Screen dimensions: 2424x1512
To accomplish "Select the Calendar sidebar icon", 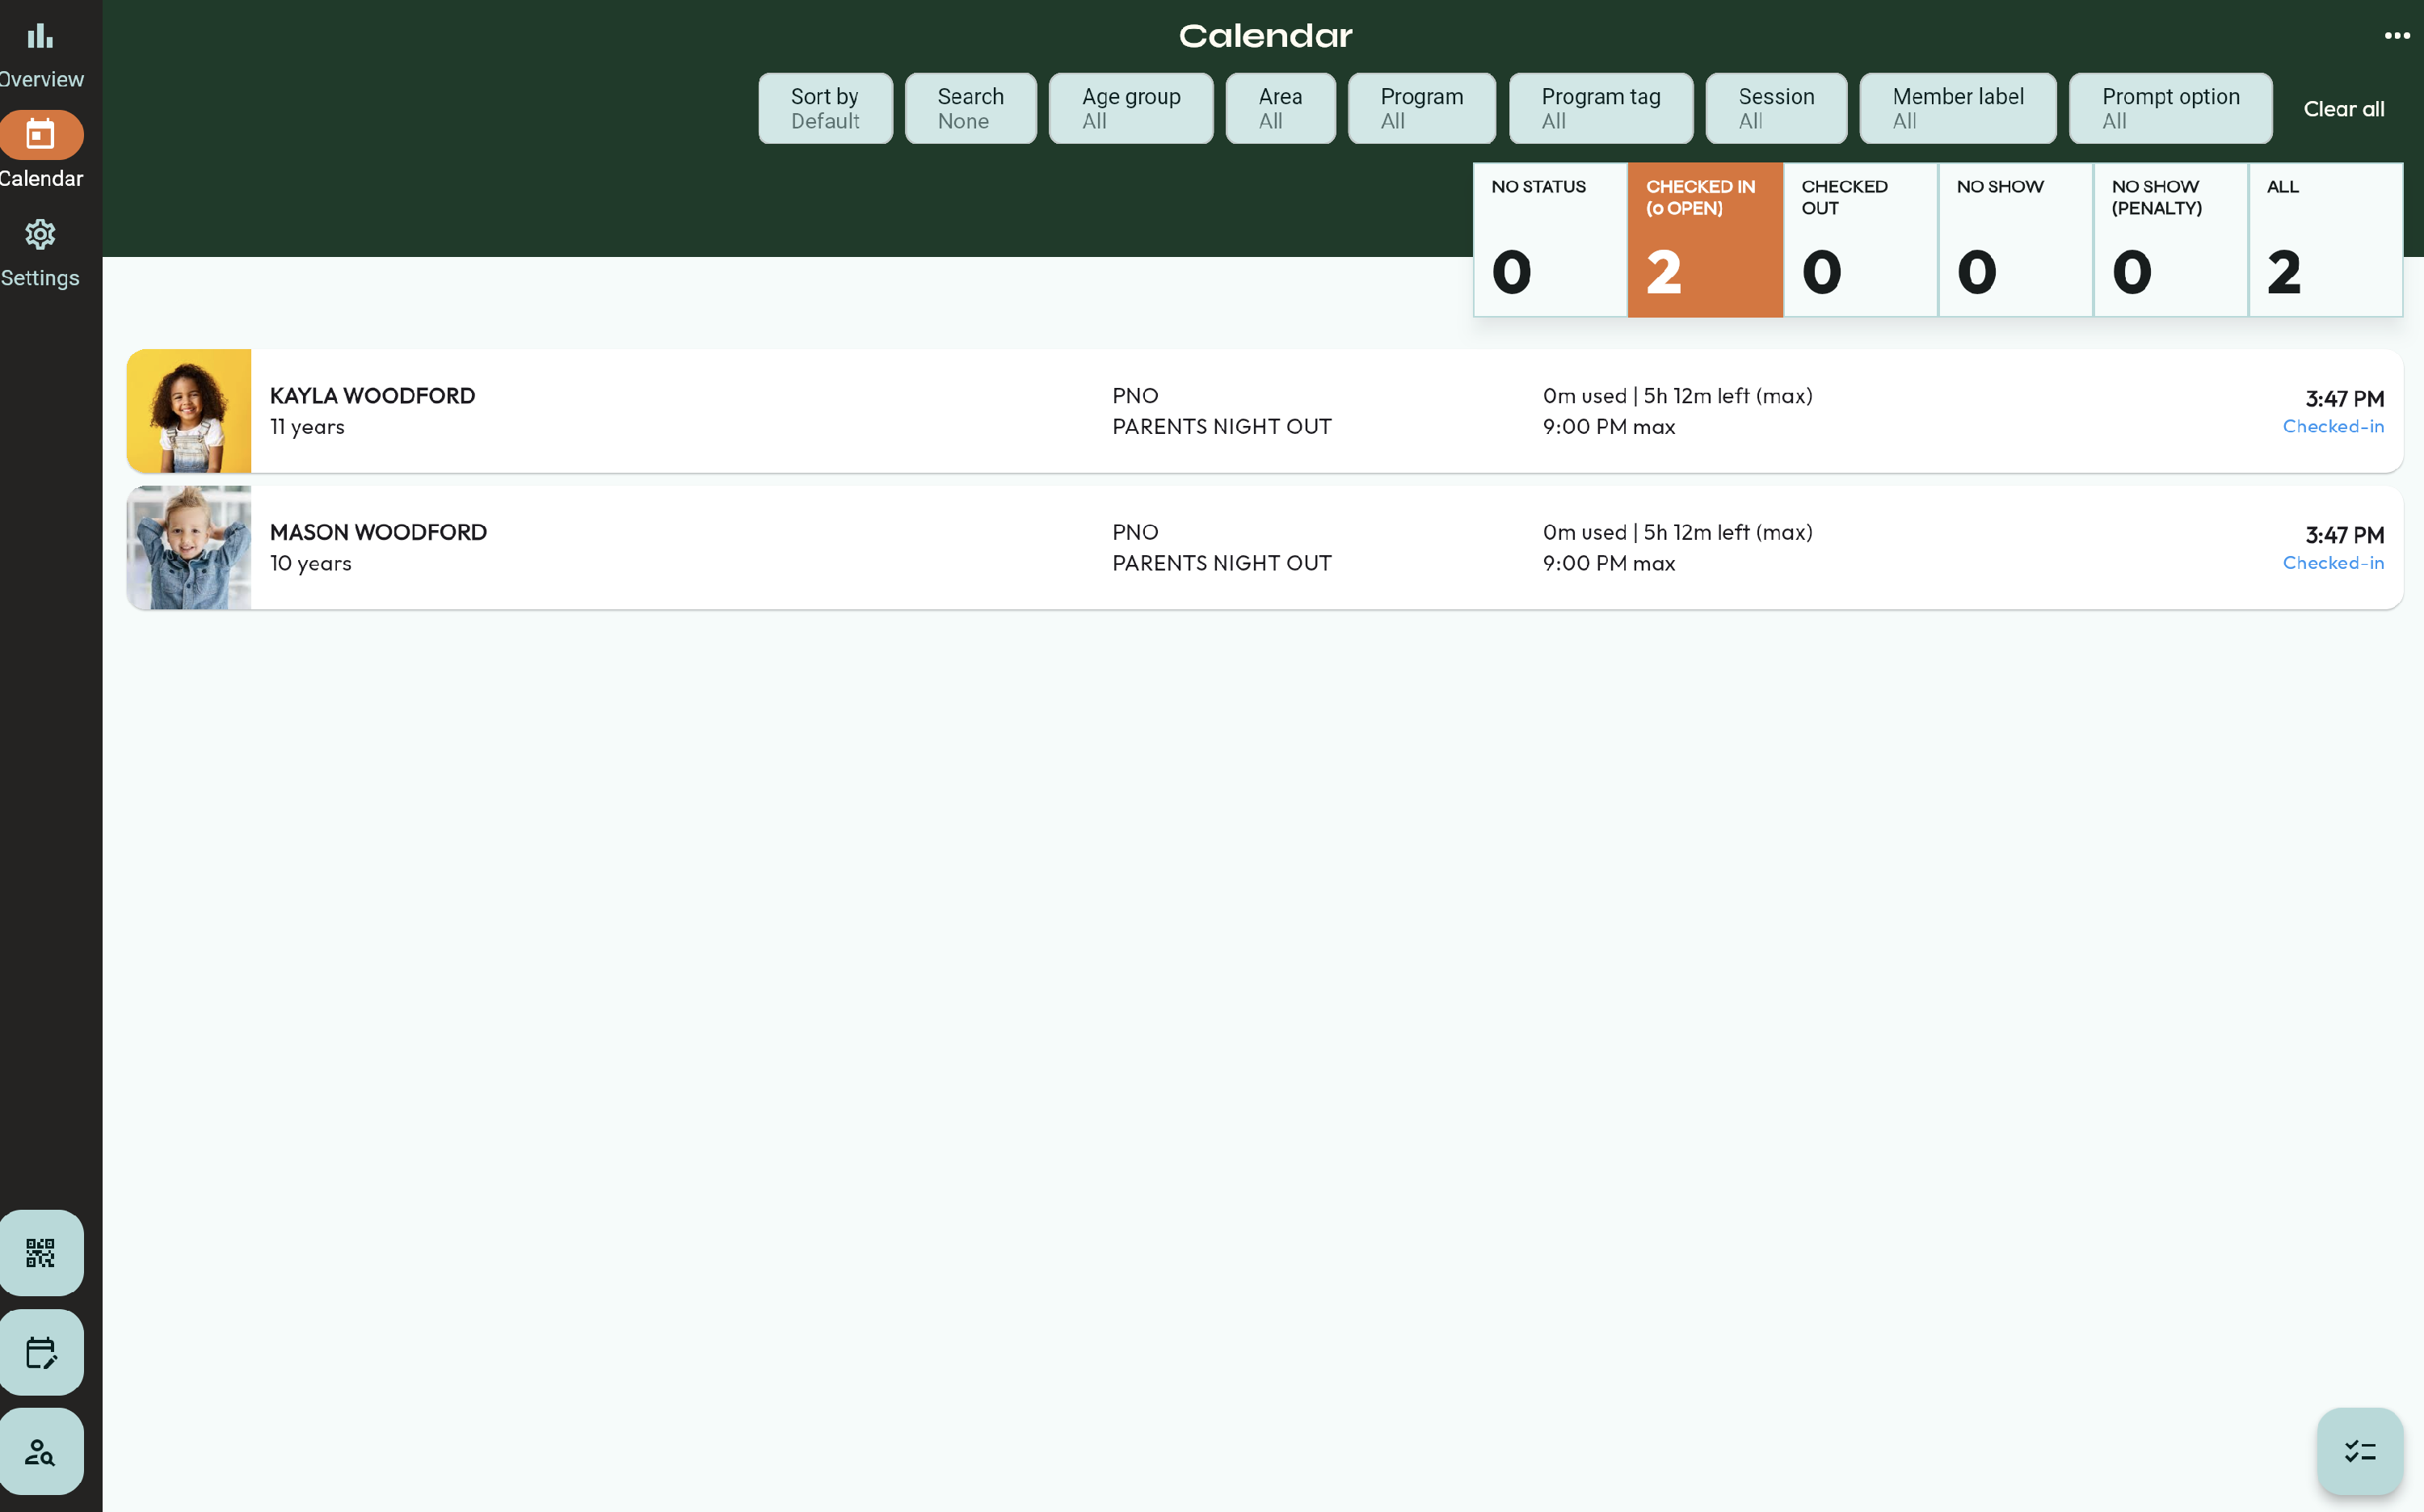I will [x=40, y=135].
